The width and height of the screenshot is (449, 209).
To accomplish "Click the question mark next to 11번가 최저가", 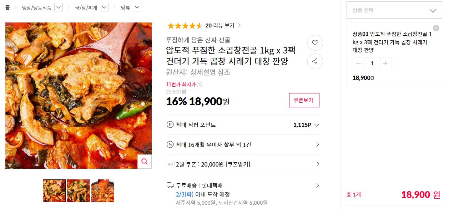I will coord(199,85).
